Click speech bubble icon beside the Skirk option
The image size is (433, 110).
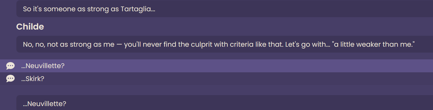[10, 79]
